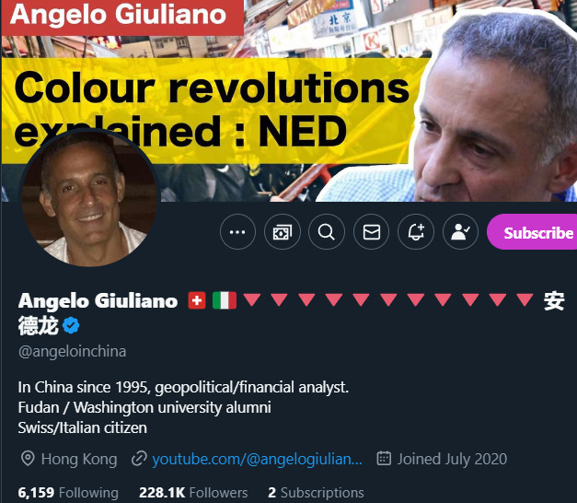View the 6,159 Following list
This screenshot has width=577, height=503.
pyautogui.click(x=68, y=493)
